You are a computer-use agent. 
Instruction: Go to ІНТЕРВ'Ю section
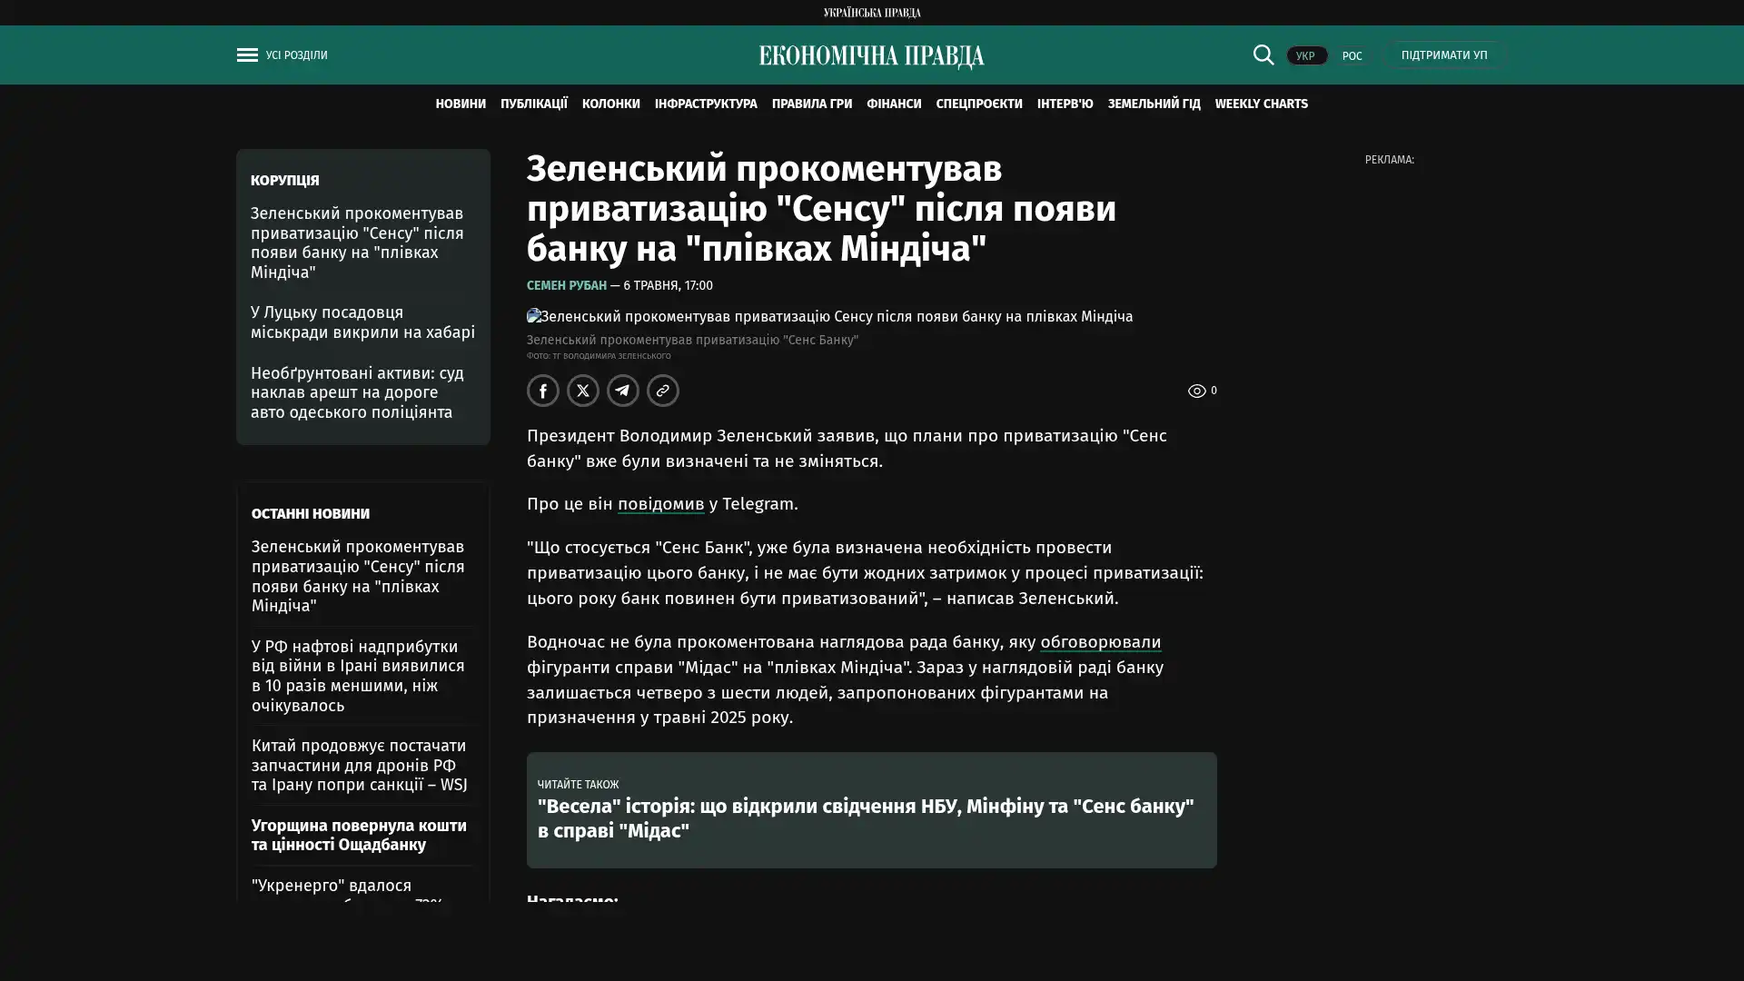point(1065,104)
